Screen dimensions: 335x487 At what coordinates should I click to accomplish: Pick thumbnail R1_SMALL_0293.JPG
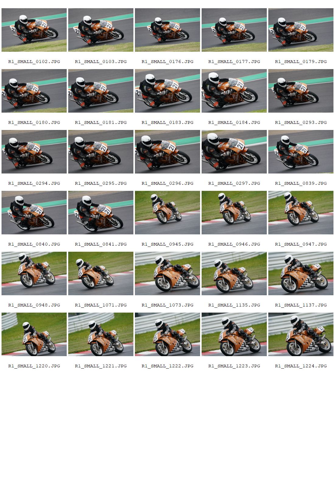click(301, 91)
